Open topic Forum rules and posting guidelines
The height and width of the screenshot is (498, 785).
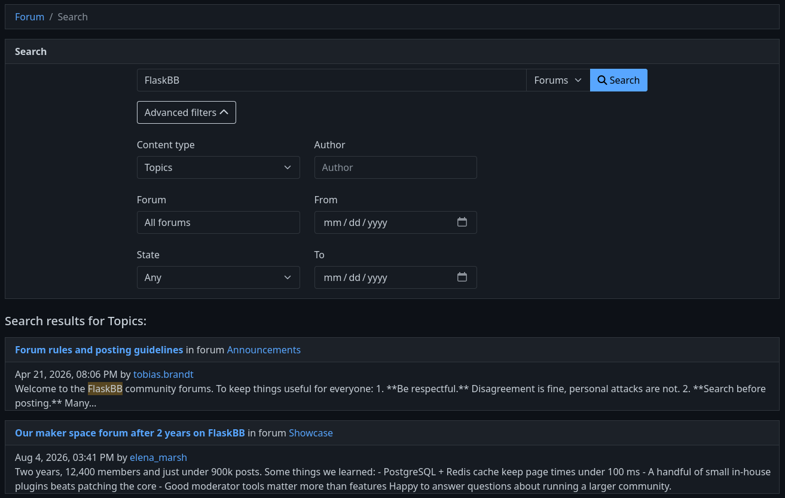click(99, 350)
